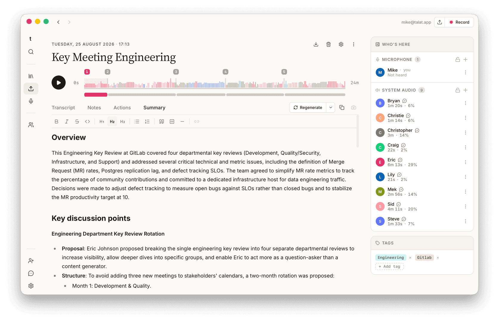499x322 pixels.
Task: Switch to the Actions tab
Action: [122, 108]
